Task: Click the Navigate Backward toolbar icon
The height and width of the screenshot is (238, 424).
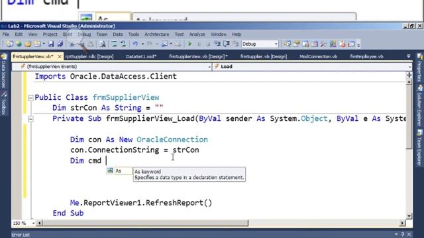Action: [x=165, y=44]
